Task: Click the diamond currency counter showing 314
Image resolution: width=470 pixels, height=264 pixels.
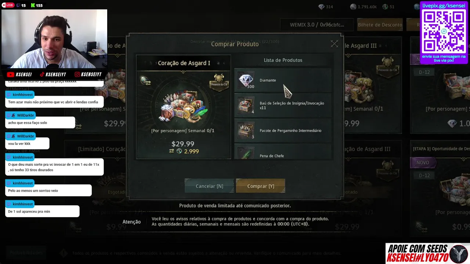Action: [326, 7]
